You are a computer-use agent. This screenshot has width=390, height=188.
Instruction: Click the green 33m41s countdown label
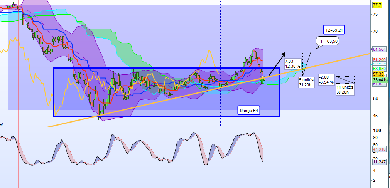coord(380,80)
